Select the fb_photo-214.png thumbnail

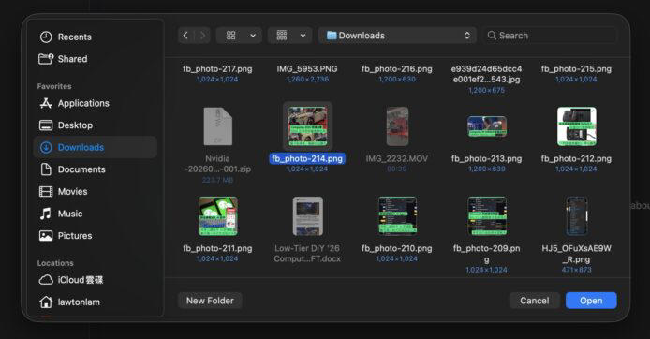(307, 126)
